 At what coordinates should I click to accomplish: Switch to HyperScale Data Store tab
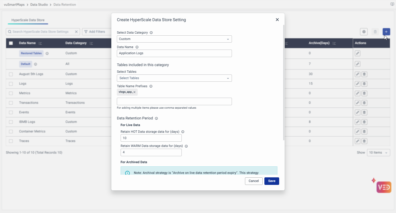click(28, 20)
